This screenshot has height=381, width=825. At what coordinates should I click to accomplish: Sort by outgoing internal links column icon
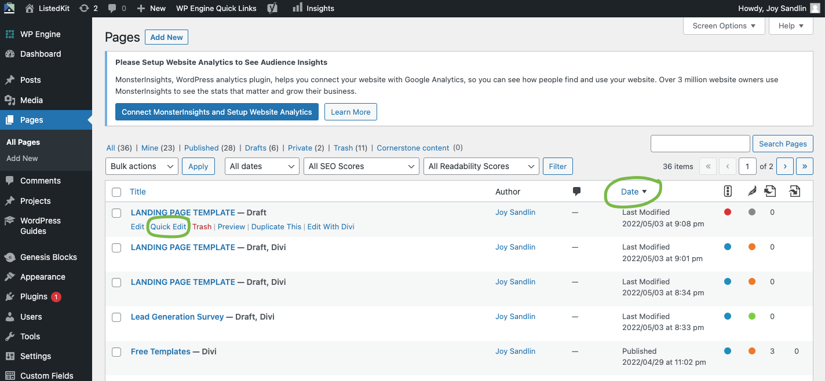[x=770, y=191]
